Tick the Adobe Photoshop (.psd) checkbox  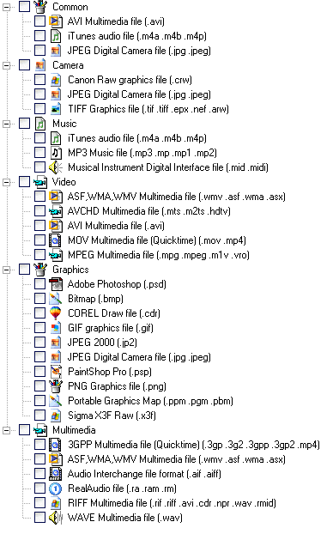39,284
